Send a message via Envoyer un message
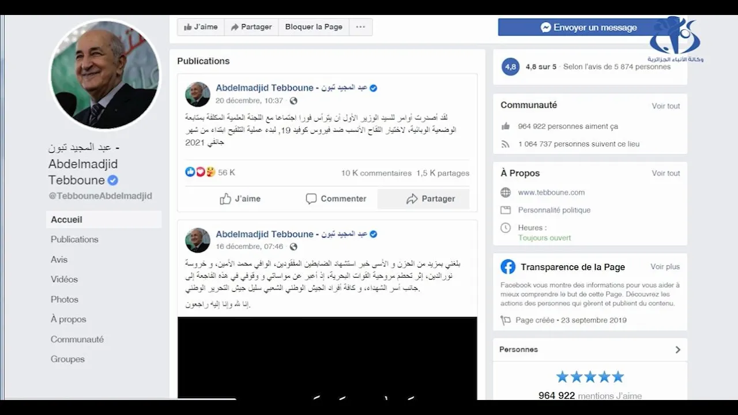 coord(588,27)
